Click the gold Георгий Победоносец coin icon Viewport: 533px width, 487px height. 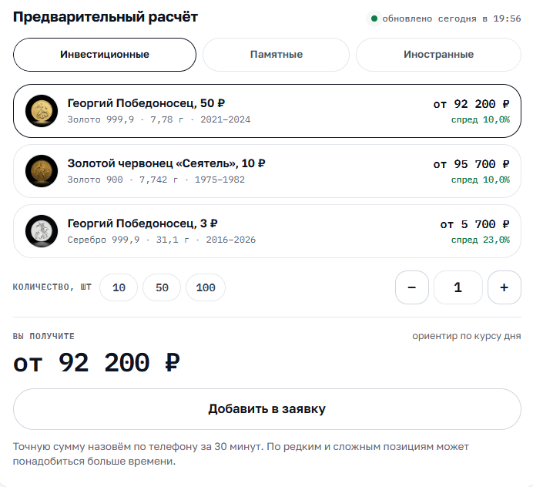pos(42,111)
